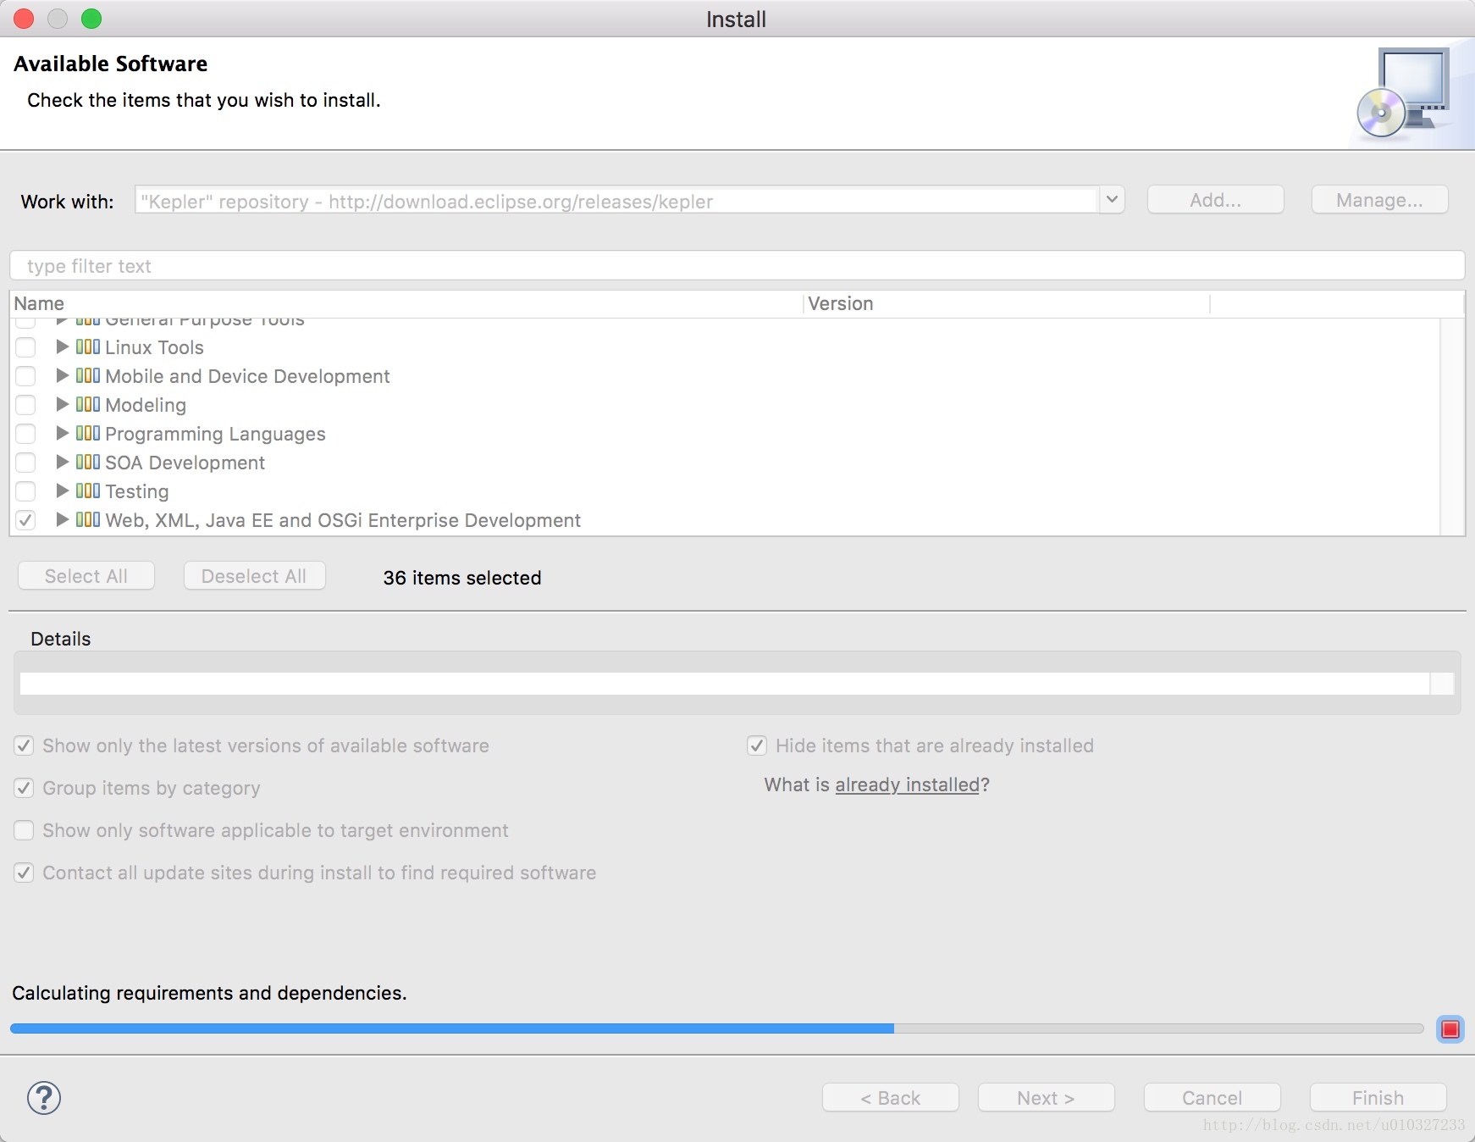This screenshot has height=1142, width=1475.
Task: Click the Finish button
Action: click(1378, 1098)
